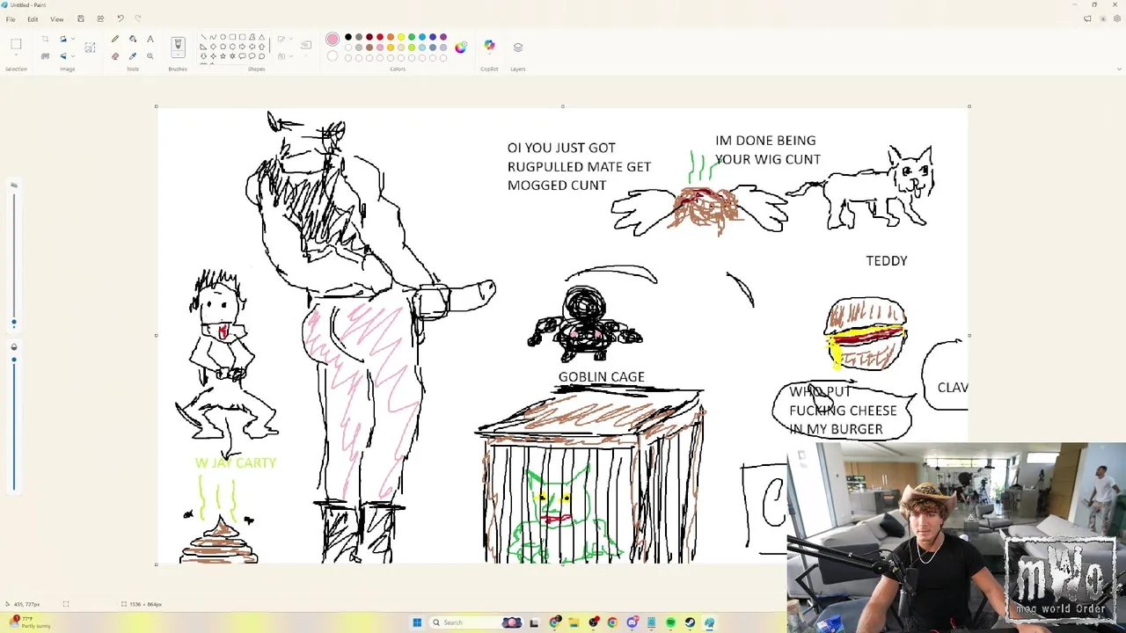Pick the five-point star shape
Screen dimensions: 1126x633
[x=223, y=56]
